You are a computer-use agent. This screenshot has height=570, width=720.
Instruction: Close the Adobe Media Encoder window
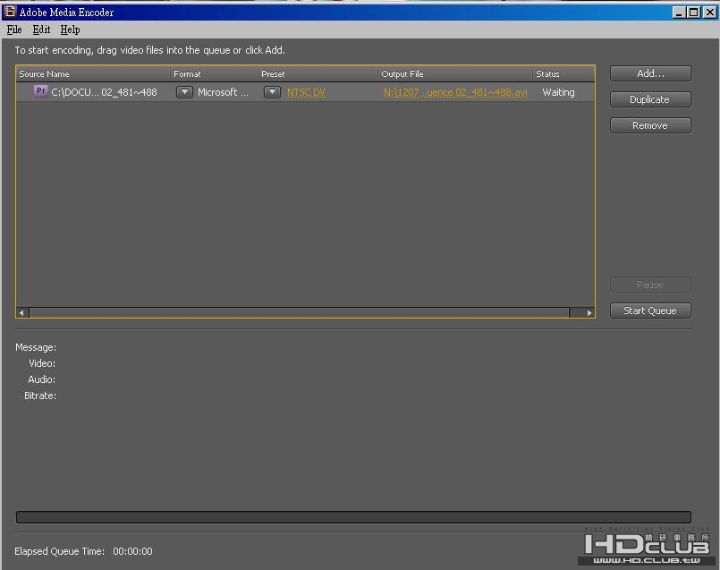710,13
